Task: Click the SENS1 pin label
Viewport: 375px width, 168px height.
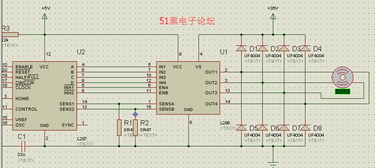Action: pos(67,104)
